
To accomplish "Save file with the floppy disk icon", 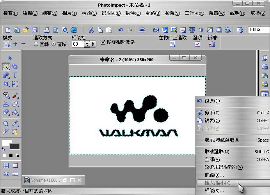I will pyautogui.click(x=35, y=30).
